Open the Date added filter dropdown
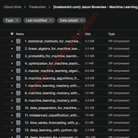The height and width of the screenshot is (138, 138). (x=71, y=20)
